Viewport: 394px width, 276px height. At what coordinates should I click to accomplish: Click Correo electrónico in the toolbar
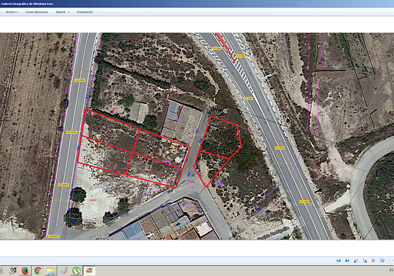(37, 12)
